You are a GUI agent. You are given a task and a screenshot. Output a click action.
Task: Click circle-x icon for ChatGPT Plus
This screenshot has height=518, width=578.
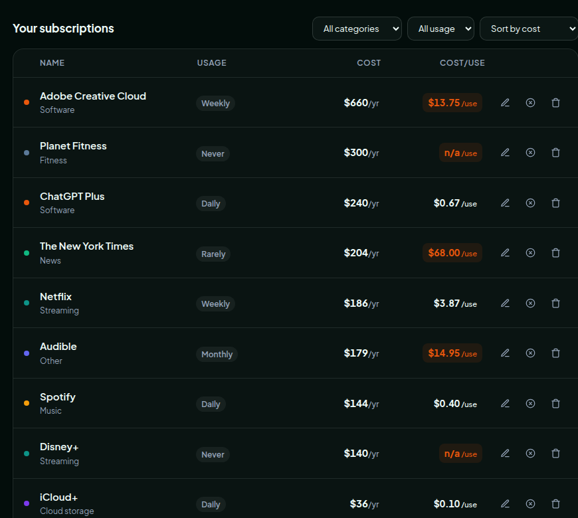530,203
